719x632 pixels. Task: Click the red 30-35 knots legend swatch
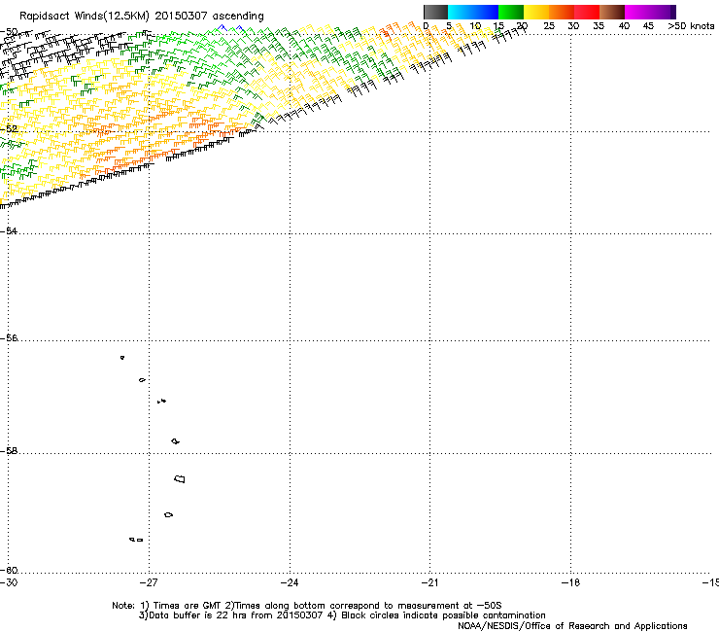pos(587,12)
